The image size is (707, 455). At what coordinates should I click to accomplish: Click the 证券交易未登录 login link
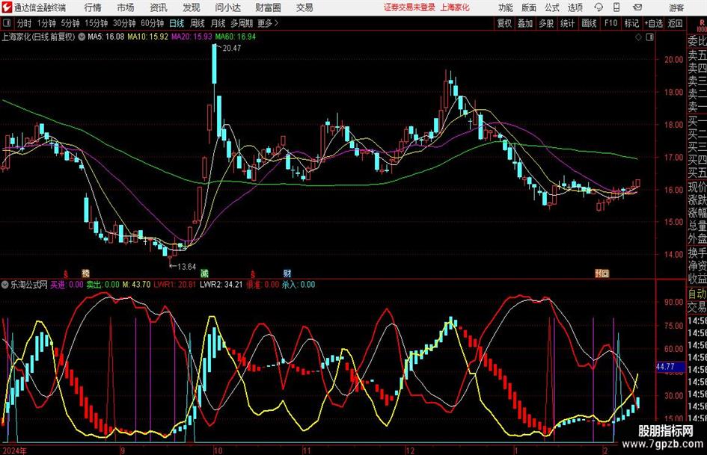(409, 7)
